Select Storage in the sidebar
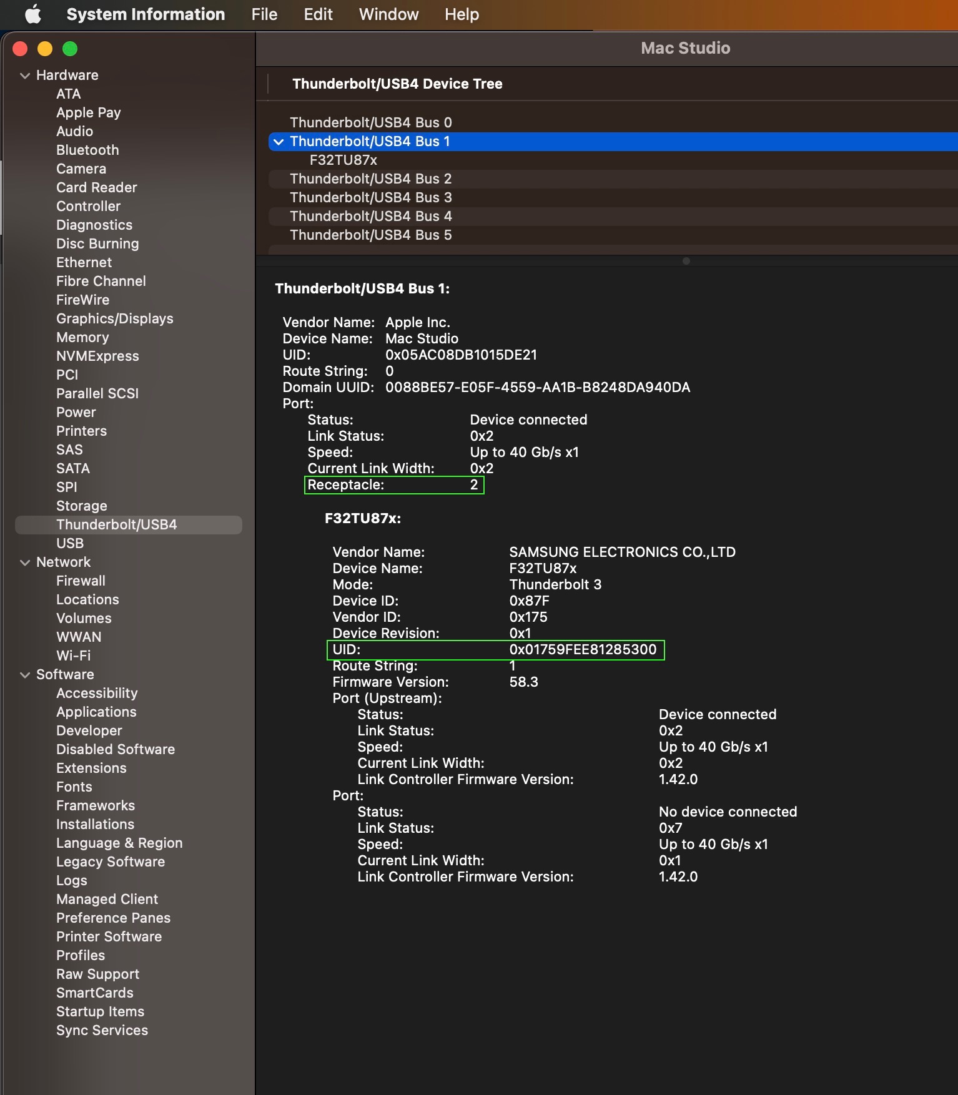The height and width of the screenshot is (1095, 958). [81, 506]
